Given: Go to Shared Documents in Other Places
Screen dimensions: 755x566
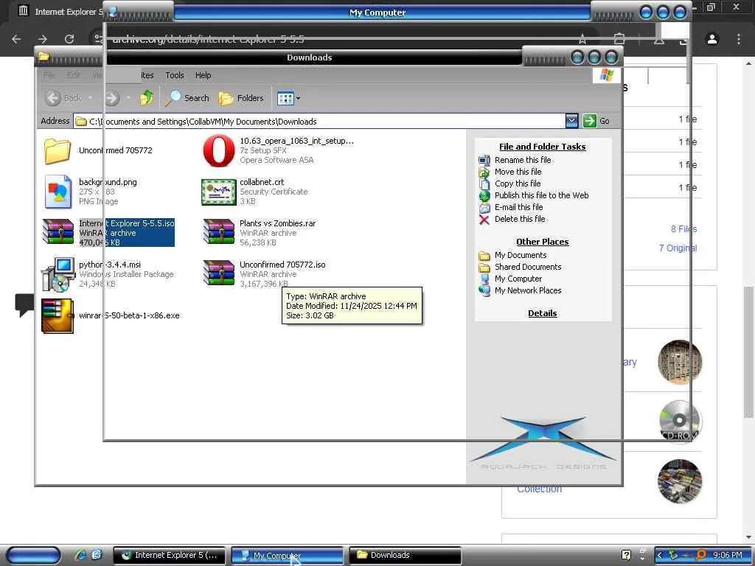Looking at the screenshot, I should point(528,267).
